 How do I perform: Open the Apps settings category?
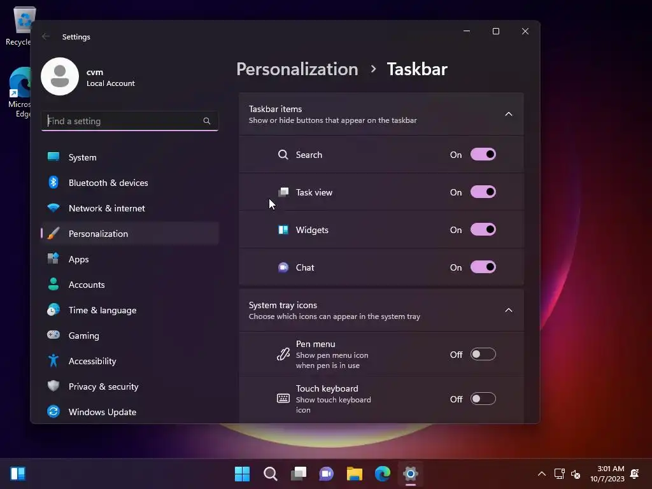tap(130, 259)
